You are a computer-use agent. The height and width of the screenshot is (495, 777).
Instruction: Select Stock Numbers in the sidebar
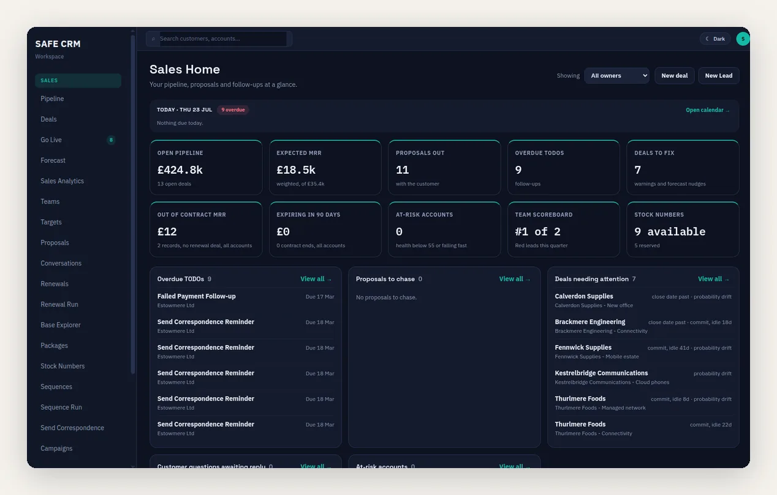(78, 366)
